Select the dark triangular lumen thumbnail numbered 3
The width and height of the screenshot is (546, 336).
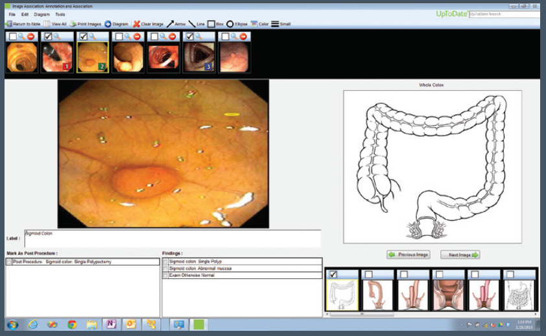pyautogui.click(x=199, y=56)
